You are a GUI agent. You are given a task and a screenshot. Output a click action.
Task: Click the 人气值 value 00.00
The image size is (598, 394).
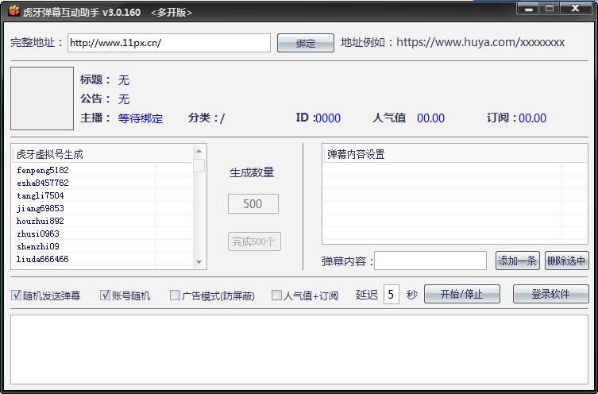tap(431, 118)
